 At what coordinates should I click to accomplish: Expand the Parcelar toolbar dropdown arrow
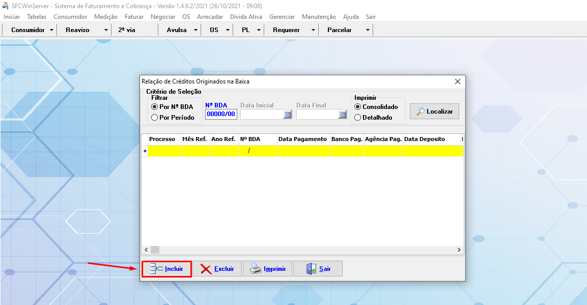pos(368,30)
